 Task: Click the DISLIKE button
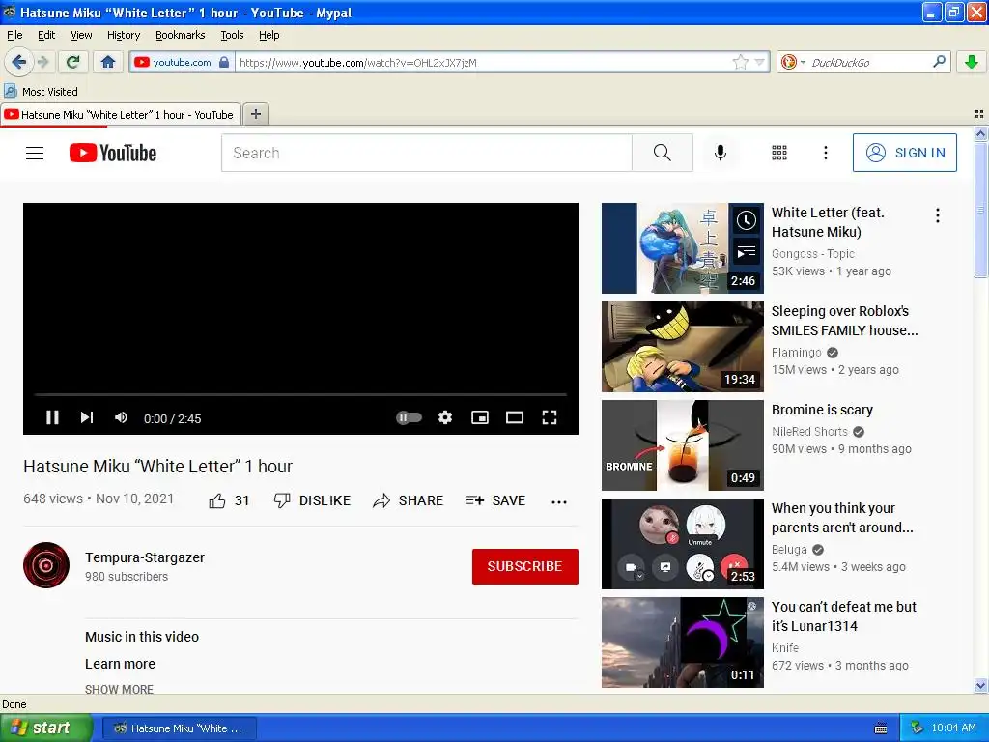tap(312, 501)
